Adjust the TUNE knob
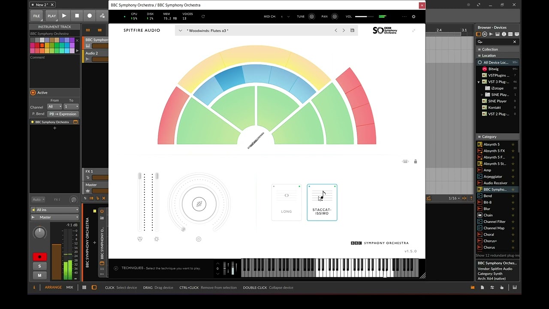Image resolution: width=549 pixels, height=309 pixels. click(312, 17)
